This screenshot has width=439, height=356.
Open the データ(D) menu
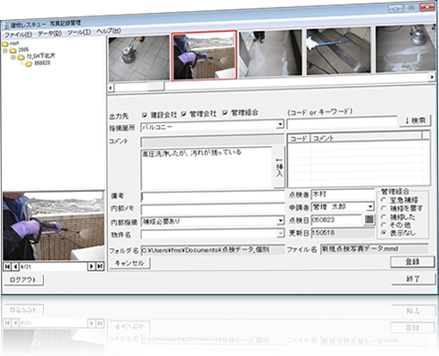(x=49, y=33)
